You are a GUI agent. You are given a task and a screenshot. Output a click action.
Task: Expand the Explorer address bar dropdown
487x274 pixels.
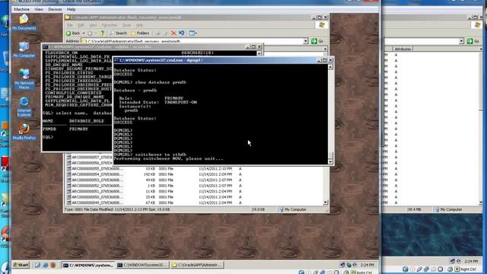[x=306, y=41]
